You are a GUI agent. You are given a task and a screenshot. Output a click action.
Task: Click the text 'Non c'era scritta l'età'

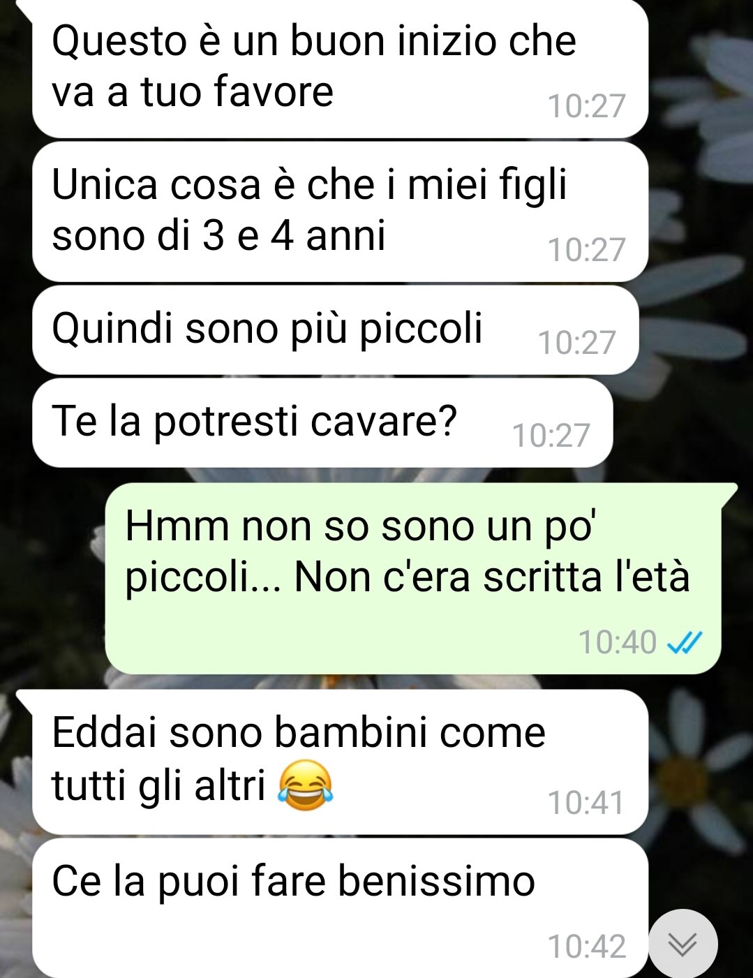click(x=492, y=577)
